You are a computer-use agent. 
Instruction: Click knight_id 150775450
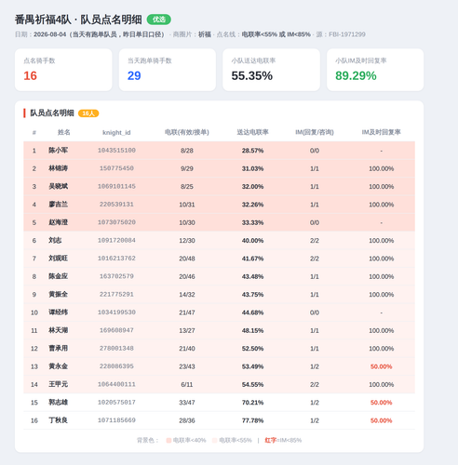116,168
